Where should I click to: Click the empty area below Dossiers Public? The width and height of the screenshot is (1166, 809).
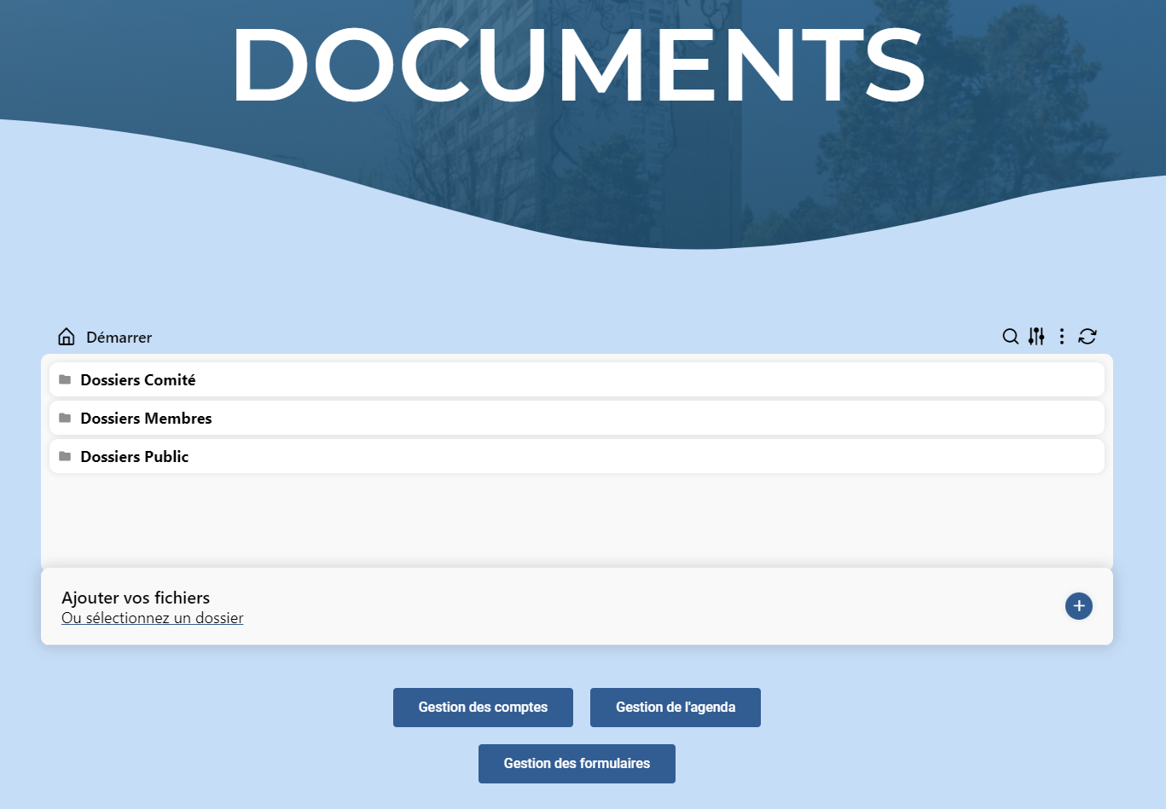577,520
